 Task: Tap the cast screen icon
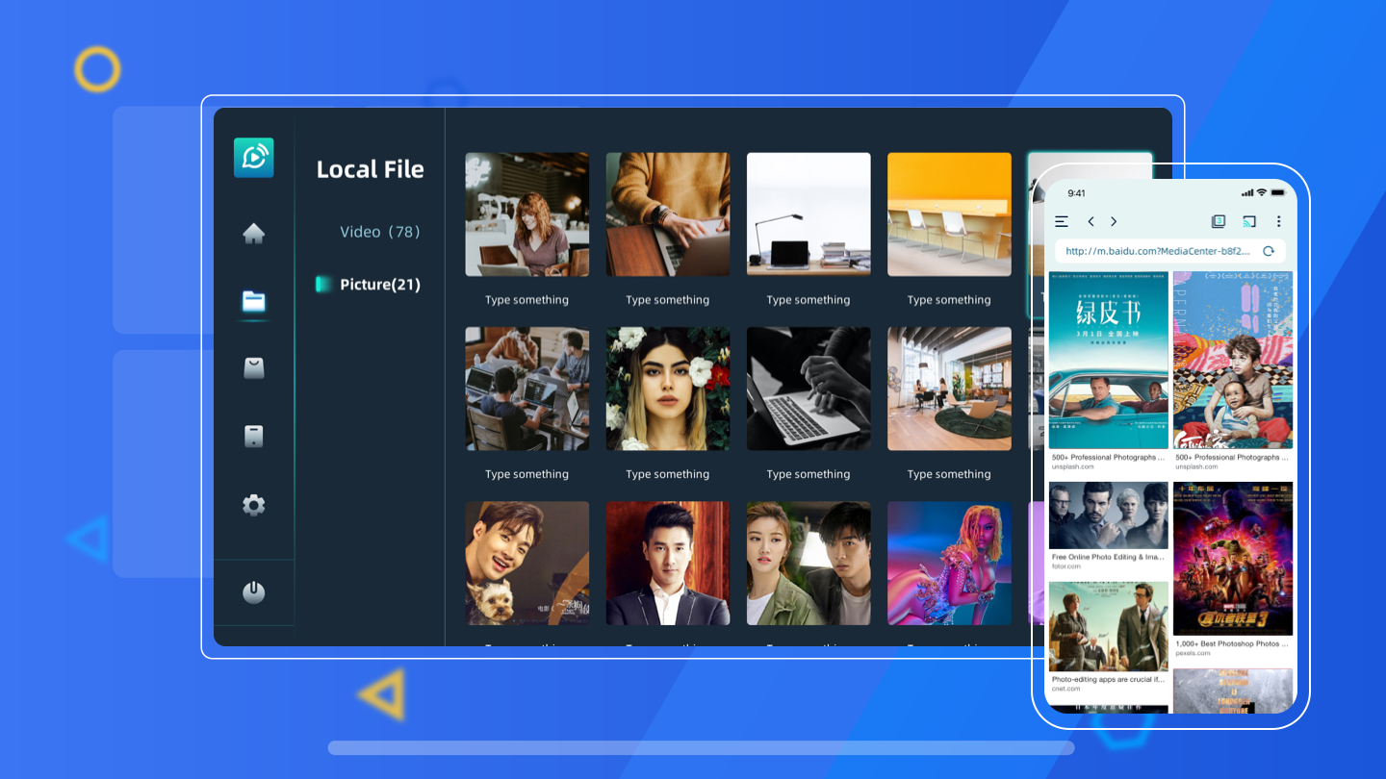pyautogui.click(x=1249, y=221)
